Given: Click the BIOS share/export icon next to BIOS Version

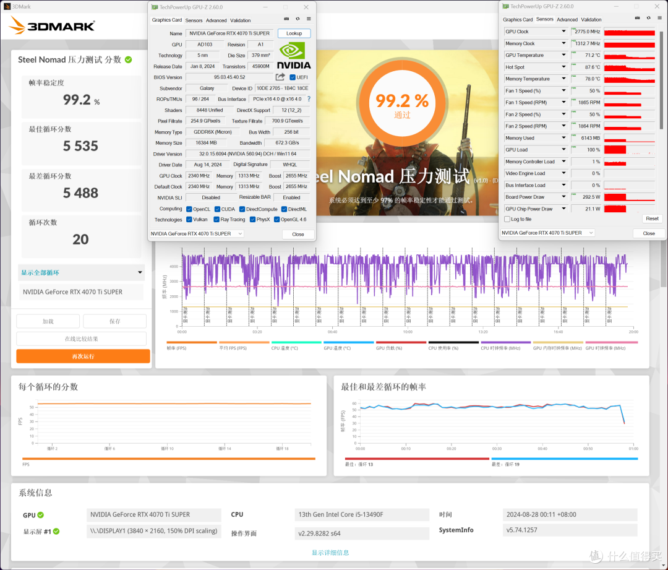Looking at the screenshot, I should (280, 77).
